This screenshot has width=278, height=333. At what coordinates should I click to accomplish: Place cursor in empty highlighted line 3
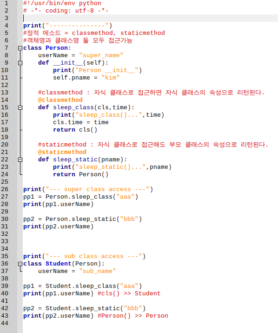(x=150, y=18)
